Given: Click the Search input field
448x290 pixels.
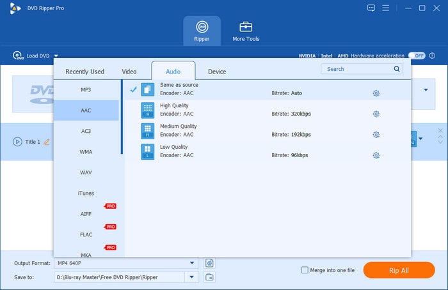Looking at the screenshot, I should [357, 69].
